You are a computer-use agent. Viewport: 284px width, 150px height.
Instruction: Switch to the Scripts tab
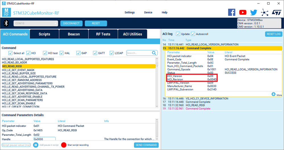click(44, 34)
